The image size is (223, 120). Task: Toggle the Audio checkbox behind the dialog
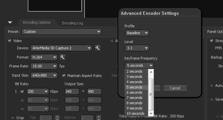[112, 41]
